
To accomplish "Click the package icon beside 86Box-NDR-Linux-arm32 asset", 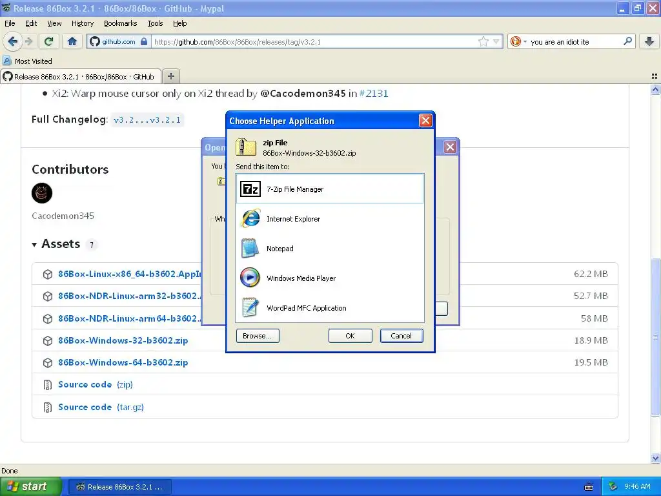I will (48, 296).
